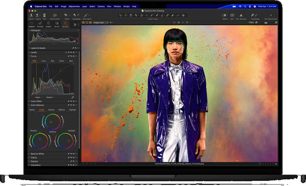Click the Share online icon

55,15
